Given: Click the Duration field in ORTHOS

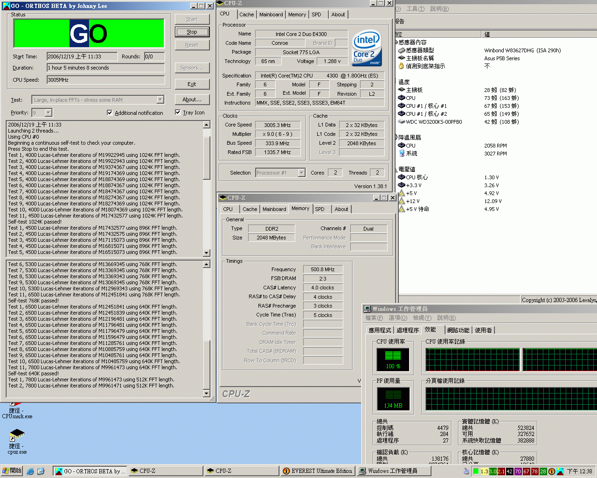Looking at the screenshot, I should click(105, 68).
